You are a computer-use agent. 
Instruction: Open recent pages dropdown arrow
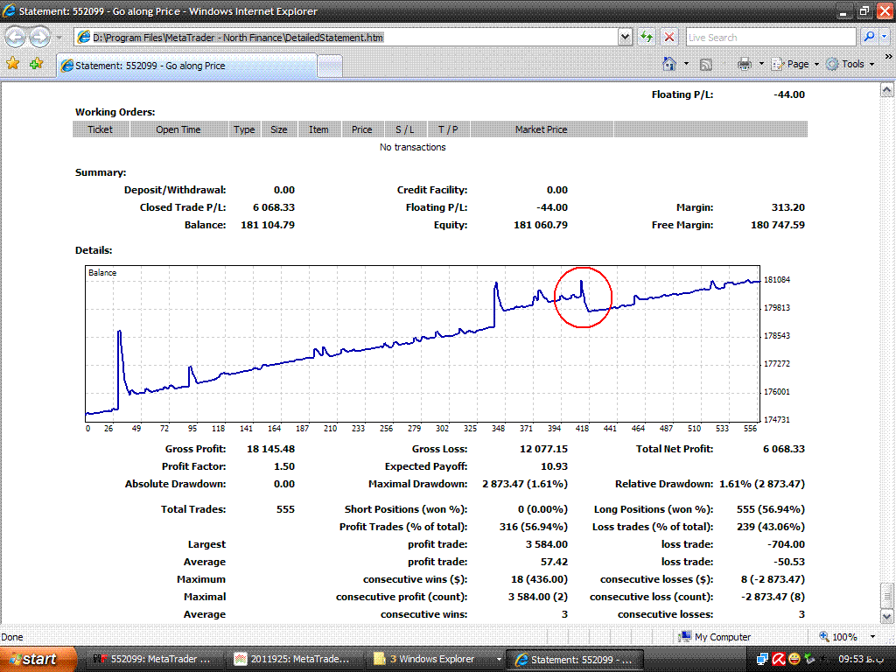[59, 38]
